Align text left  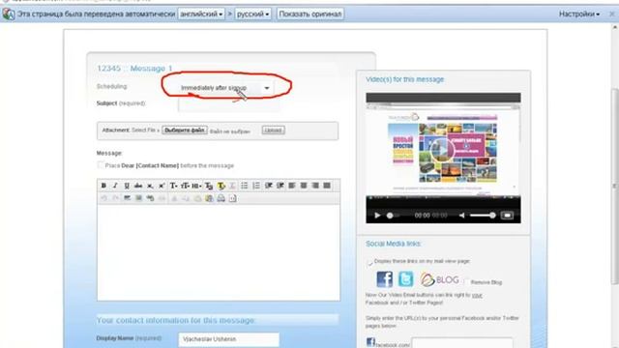click(x=292, y=186)
